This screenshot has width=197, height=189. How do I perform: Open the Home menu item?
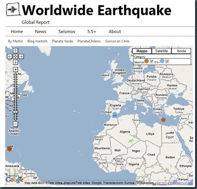point(17,32)
